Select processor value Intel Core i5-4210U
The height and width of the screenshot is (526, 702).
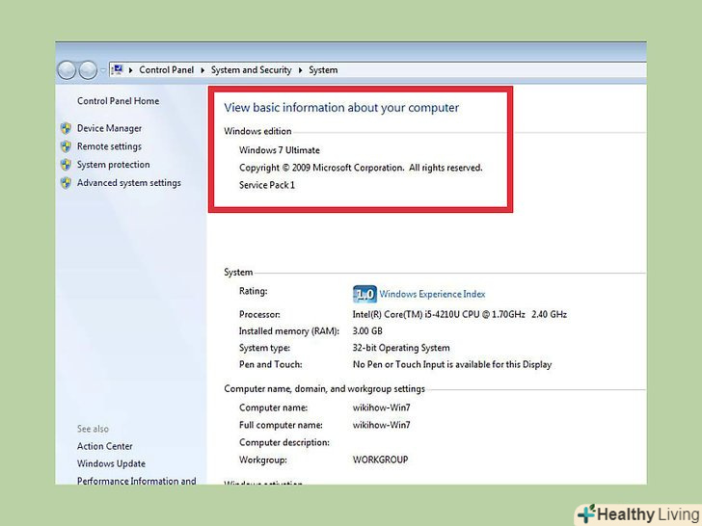460,314
